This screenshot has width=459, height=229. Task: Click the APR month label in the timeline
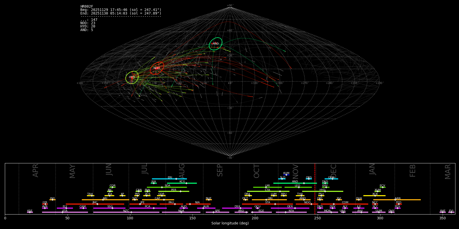36,170
